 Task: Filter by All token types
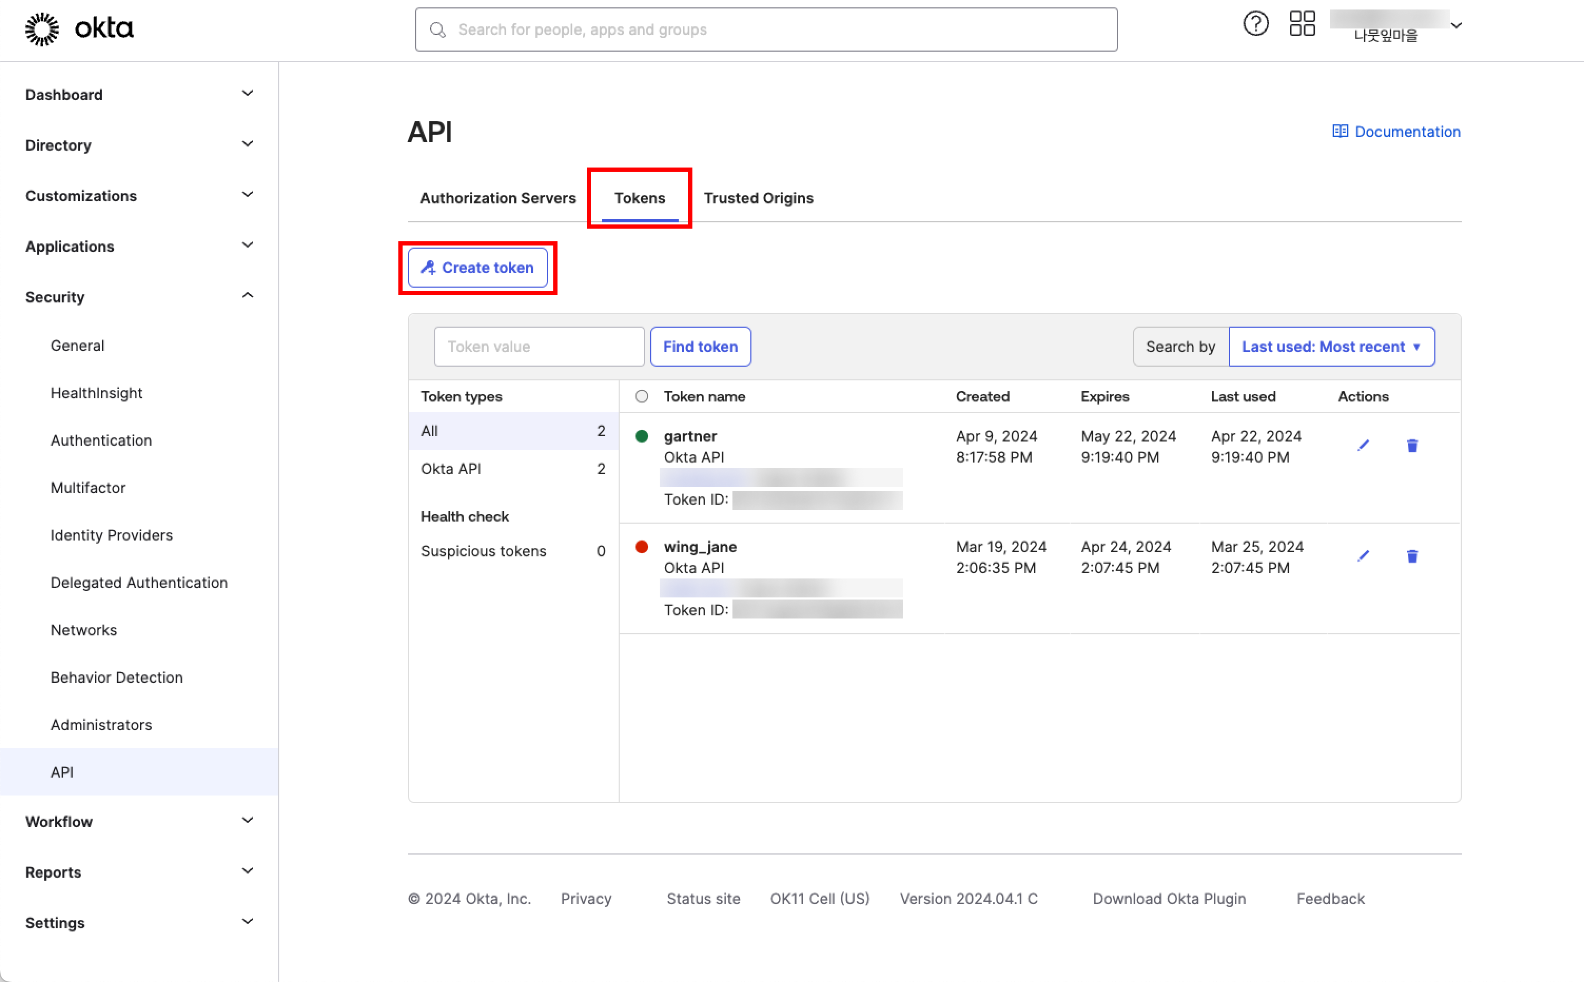click(513, 431)
